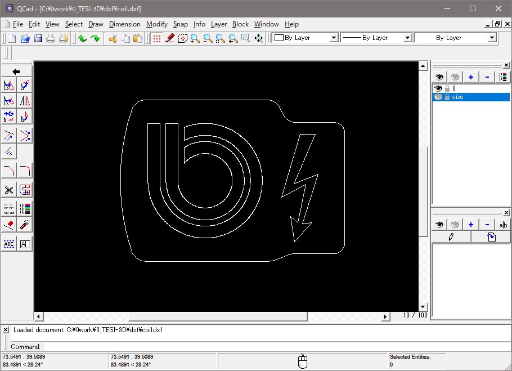Show all blocks with eye button
The image size is (512, 371).
439,225
